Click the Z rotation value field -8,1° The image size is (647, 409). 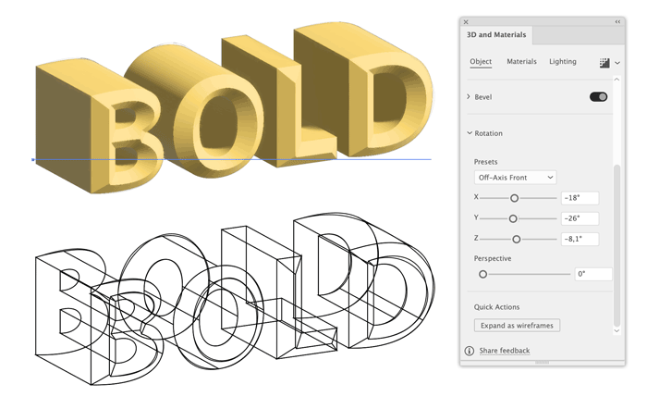click(x=580, y=239)
